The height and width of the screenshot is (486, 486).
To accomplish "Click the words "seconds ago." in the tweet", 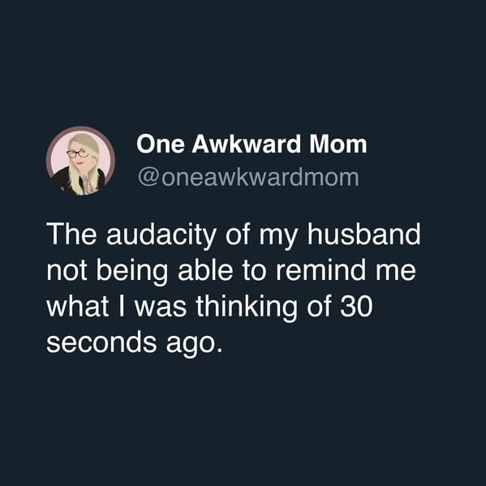I will tap(135, 343).
